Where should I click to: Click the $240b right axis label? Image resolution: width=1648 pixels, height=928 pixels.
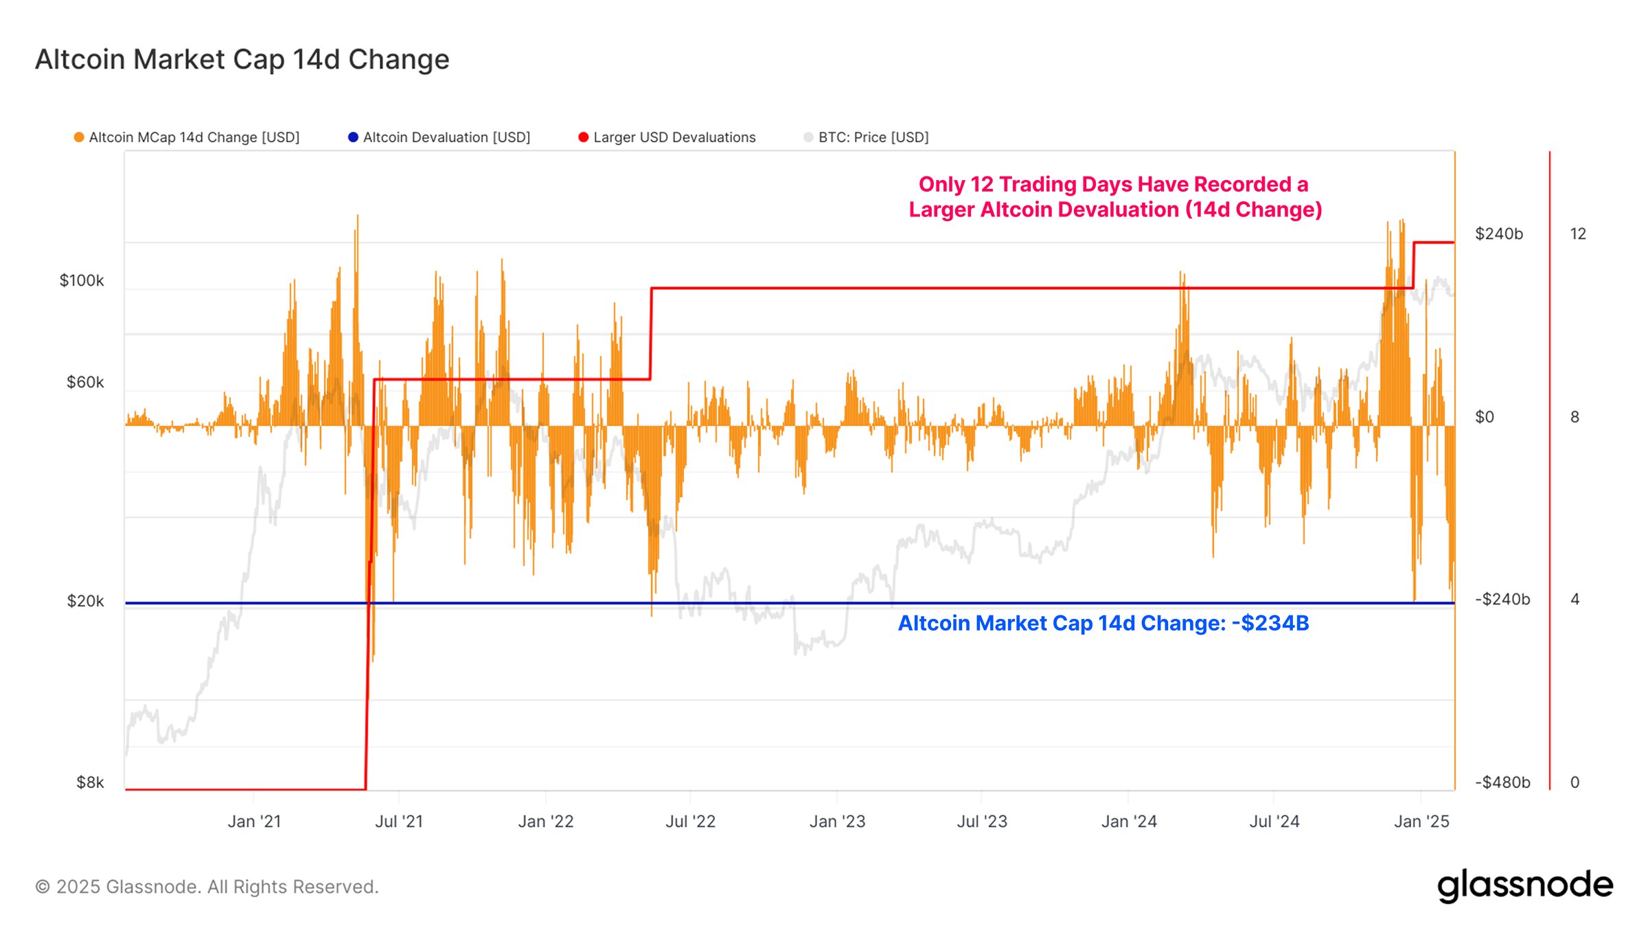click(1498, 234)
